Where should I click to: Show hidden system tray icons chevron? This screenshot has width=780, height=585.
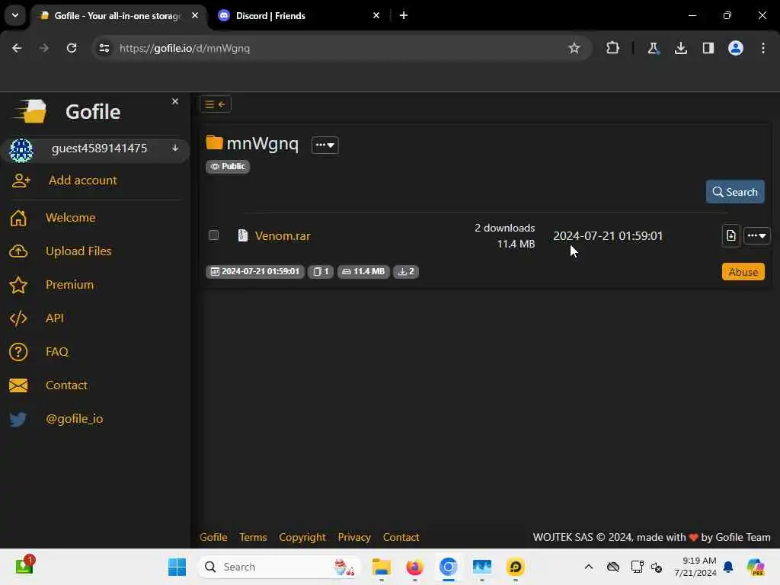tap(589, 567)
